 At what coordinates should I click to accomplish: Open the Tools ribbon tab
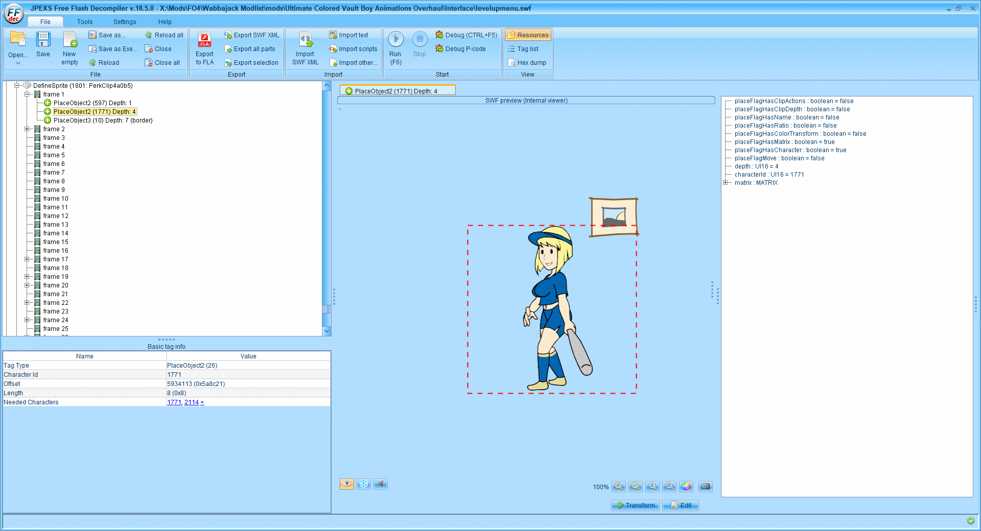point(85,22)
